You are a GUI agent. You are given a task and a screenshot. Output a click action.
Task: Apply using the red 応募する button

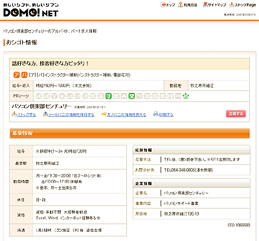click(x=236, y=114)
